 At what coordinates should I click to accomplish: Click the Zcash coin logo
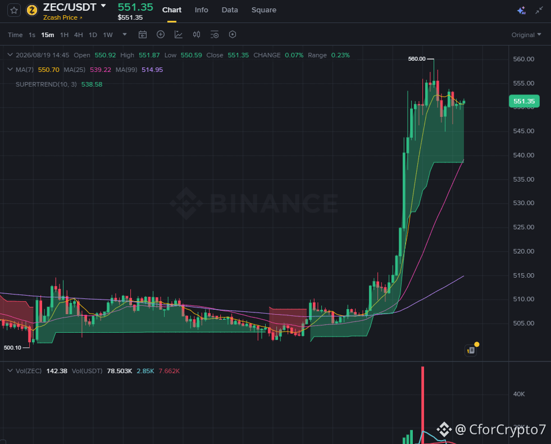pos(32,10)
